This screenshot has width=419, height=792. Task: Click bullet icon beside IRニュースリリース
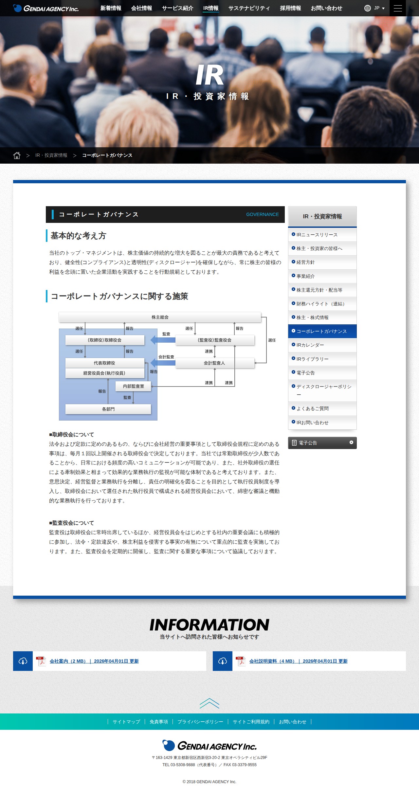293,234
